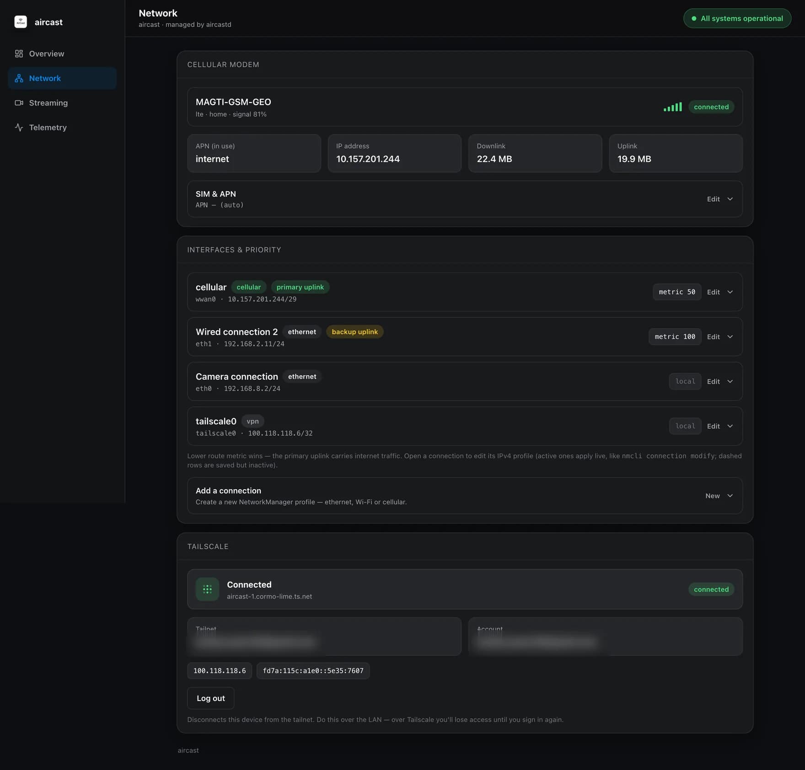Viewport: 805px width, 770px height.
Task: Expand the cellular row chevron
Action: [x=730, y=292]
